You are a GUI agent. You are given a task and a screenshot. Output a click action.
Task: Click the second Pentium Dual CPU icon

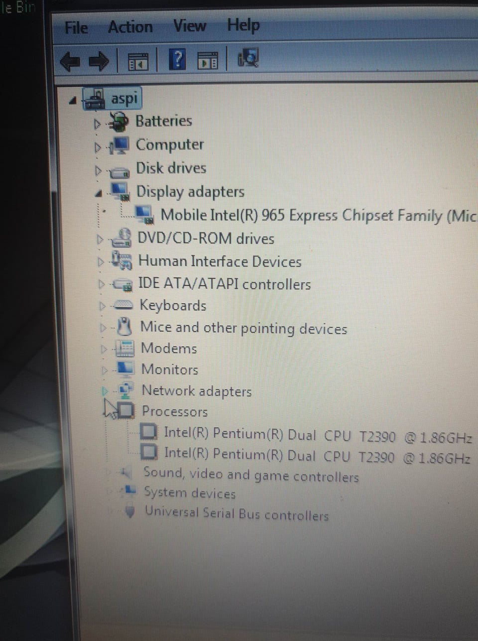coord(149,452)
